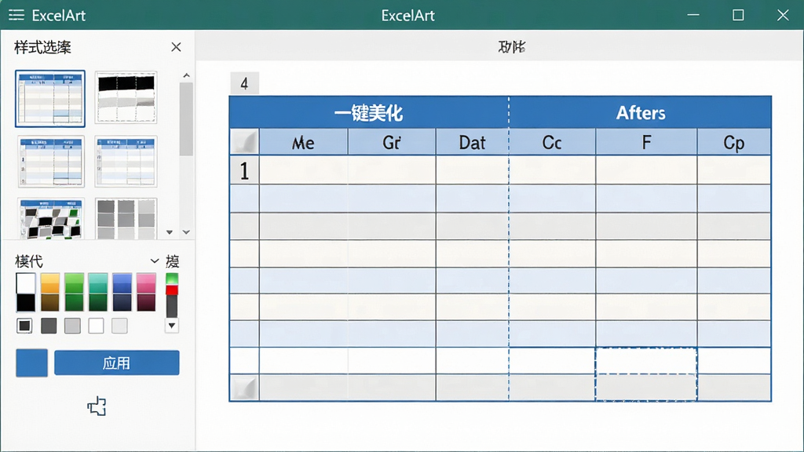Click the blue 应用 apply button
This screenshot has height=452, width=804.
(117, 363)
